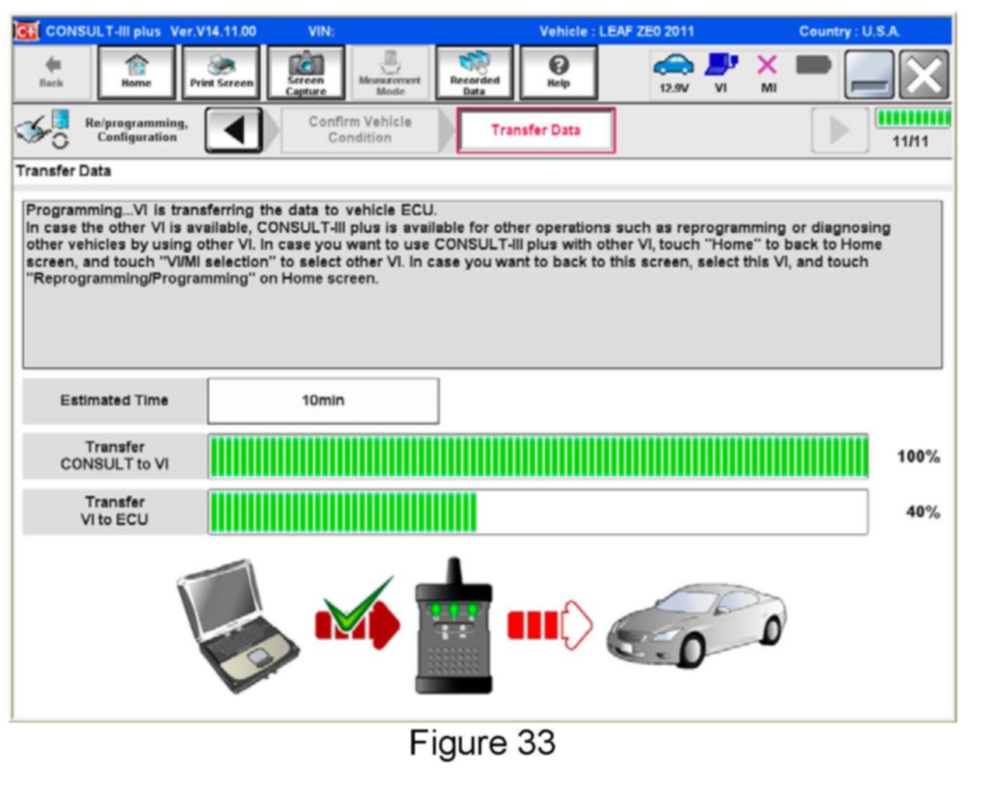Select the Transfer Data step
Screen dimensions: 1004x810
[x=536, y=130]
